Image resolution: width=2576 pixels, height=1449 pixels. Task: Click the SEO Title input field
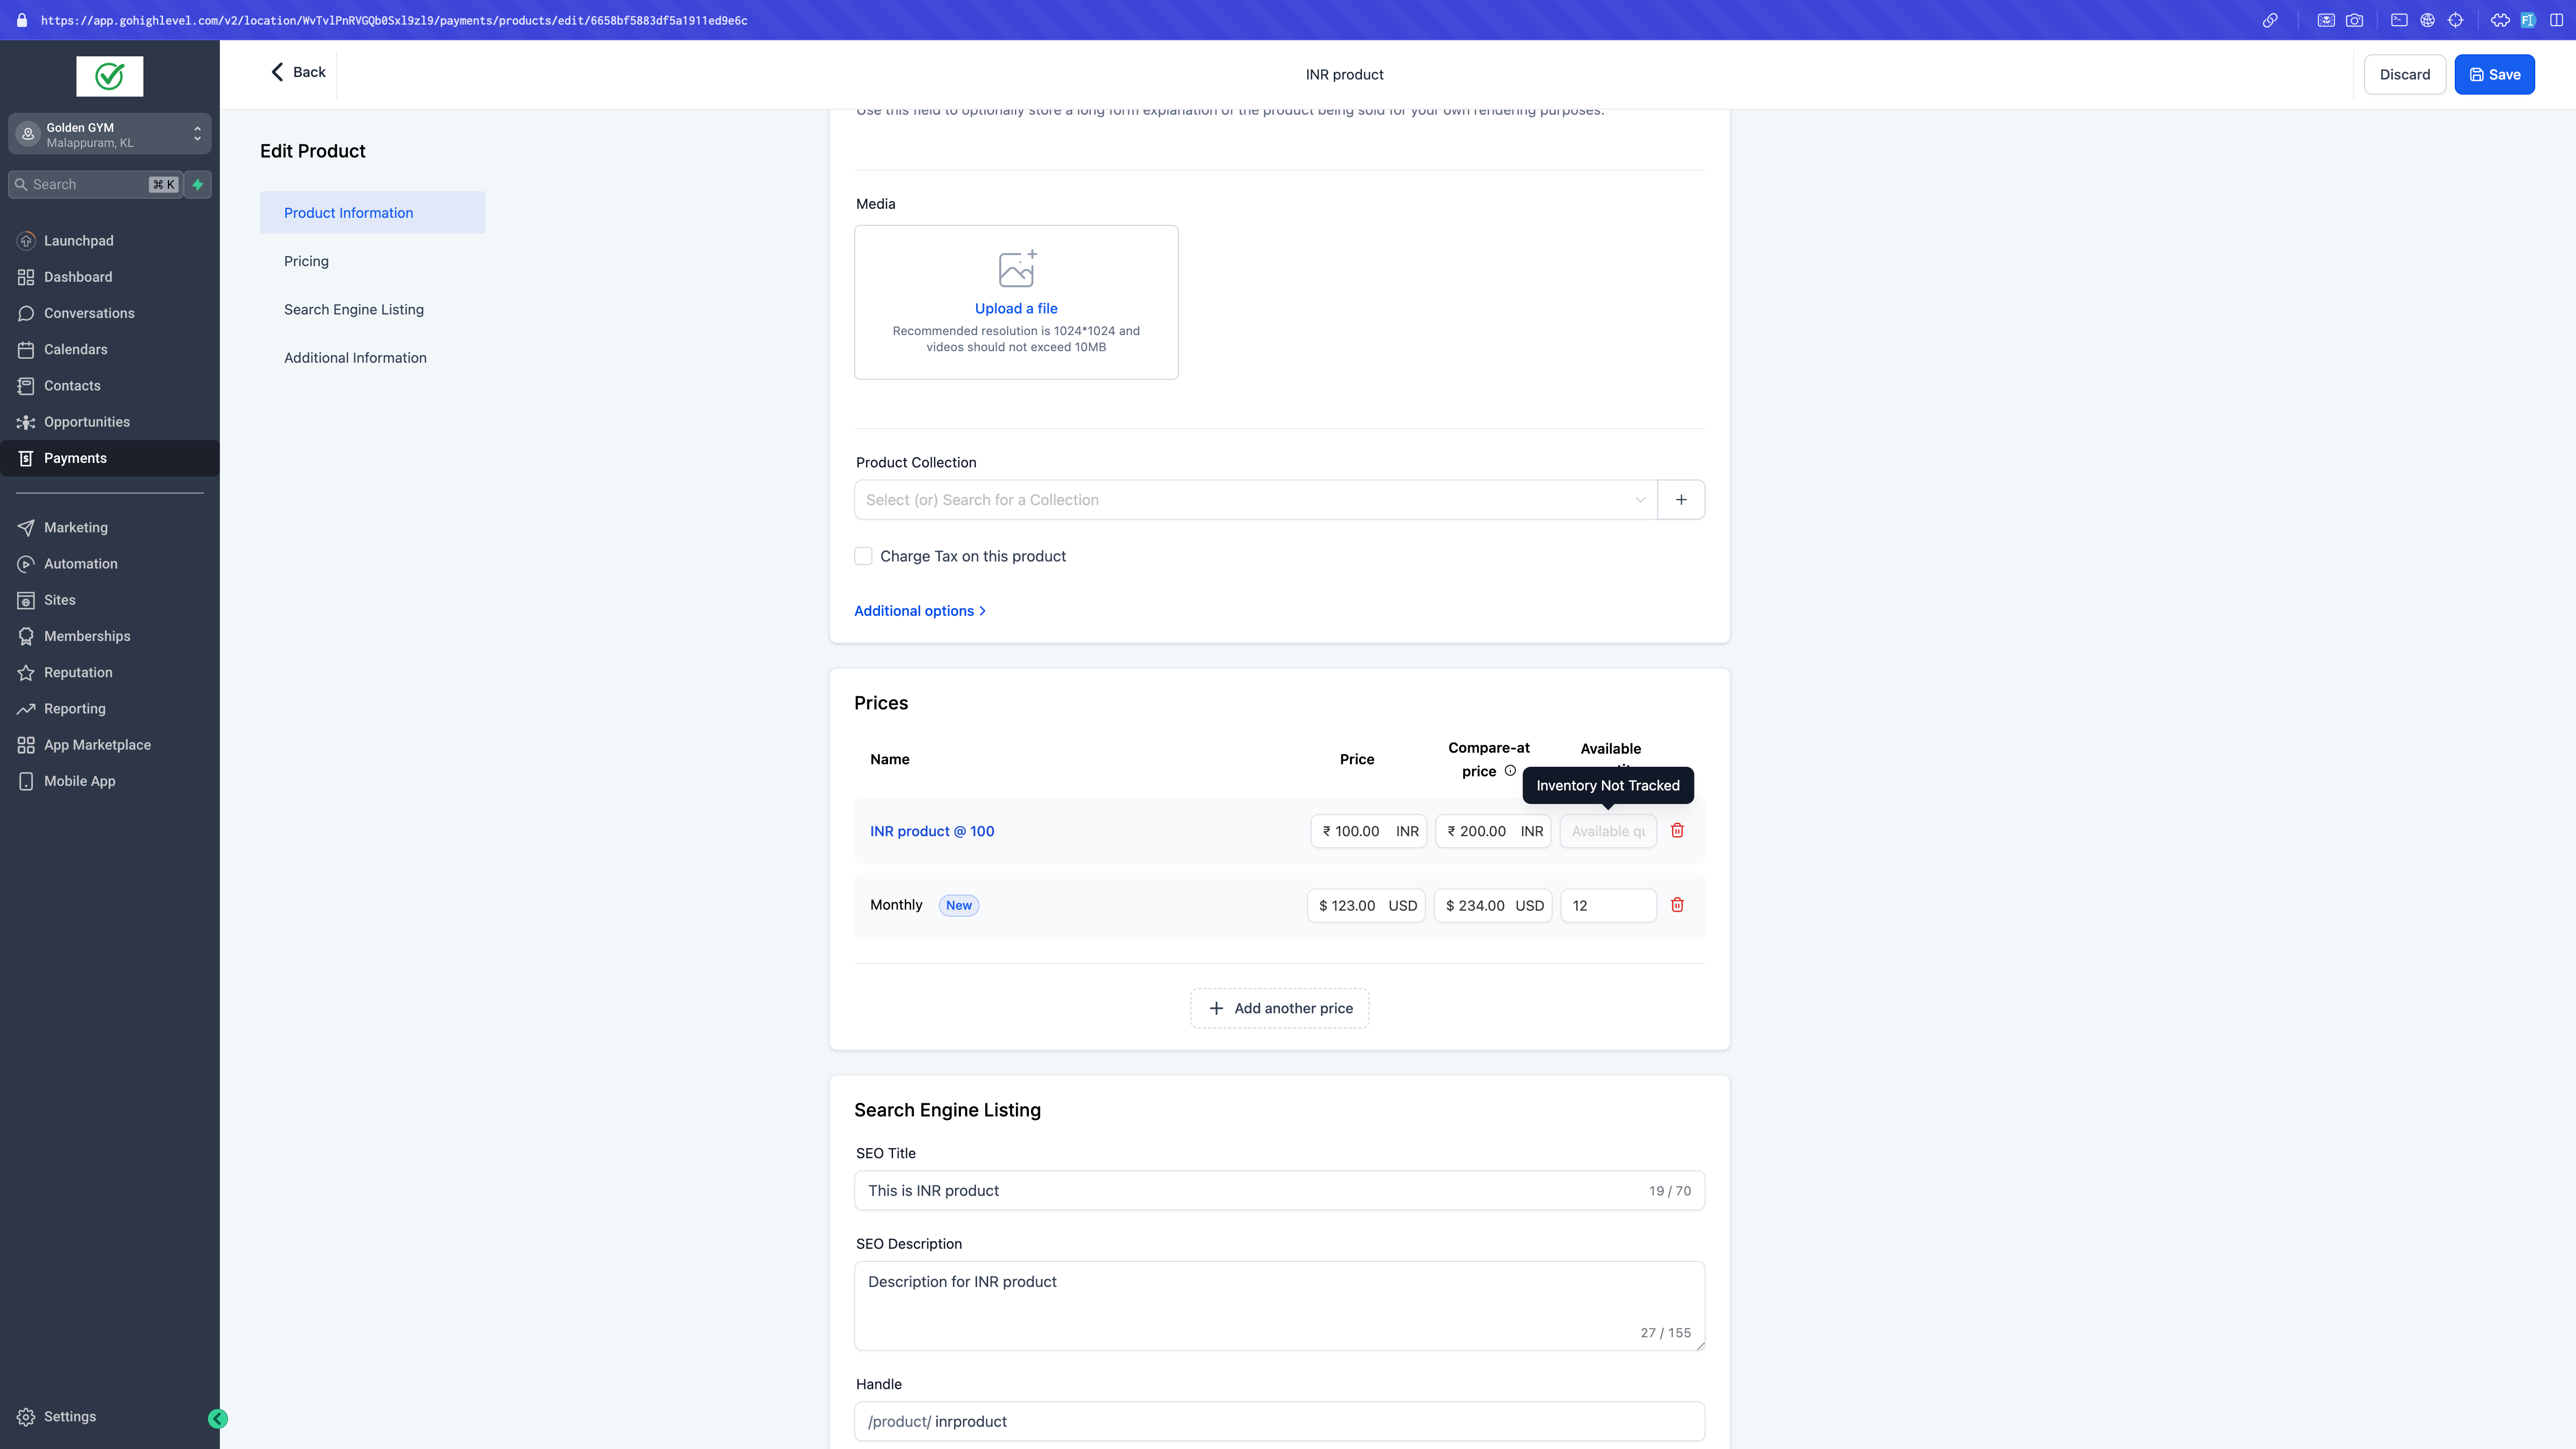(x=1250, y=1190)
